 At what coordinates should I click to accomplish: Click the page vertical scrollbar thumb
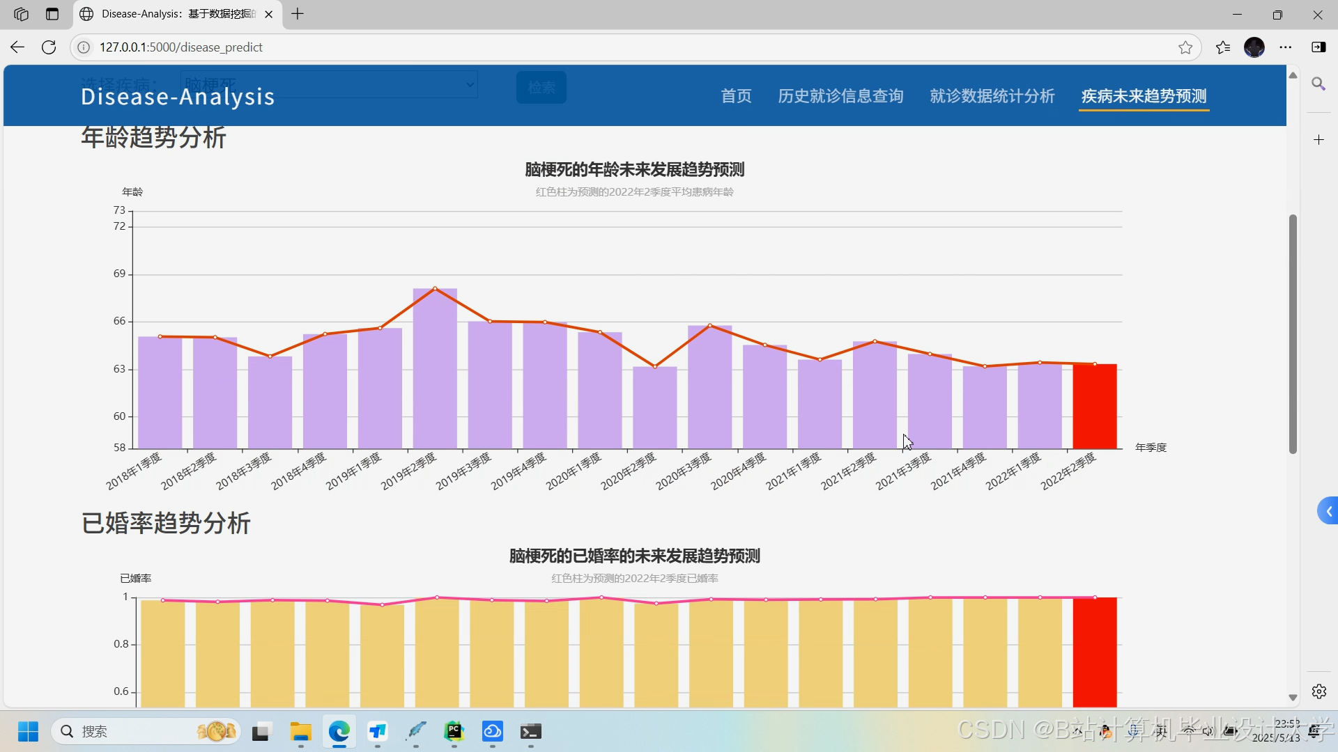tap(1293, 334)
